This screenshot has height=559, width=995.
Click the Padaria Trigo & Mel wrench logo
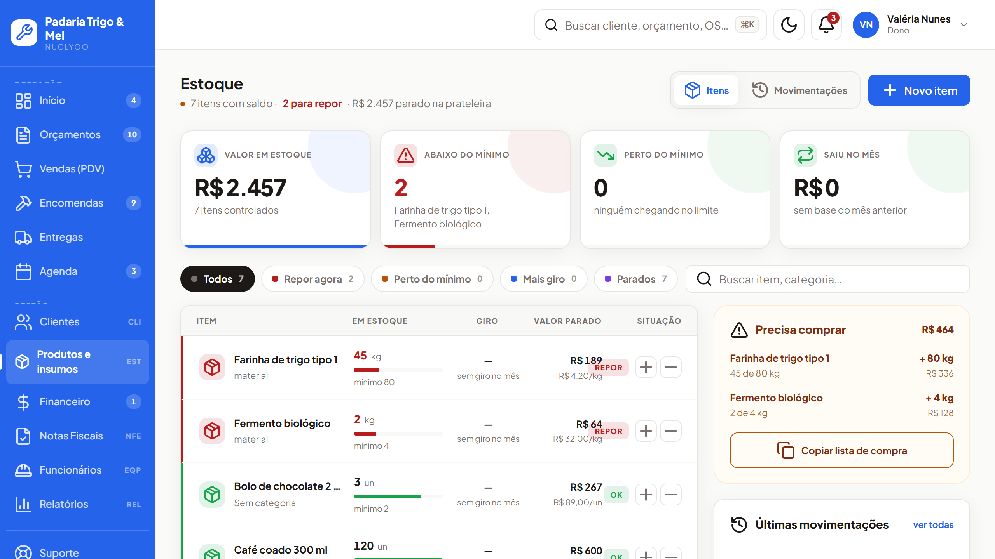pos(24,33)
